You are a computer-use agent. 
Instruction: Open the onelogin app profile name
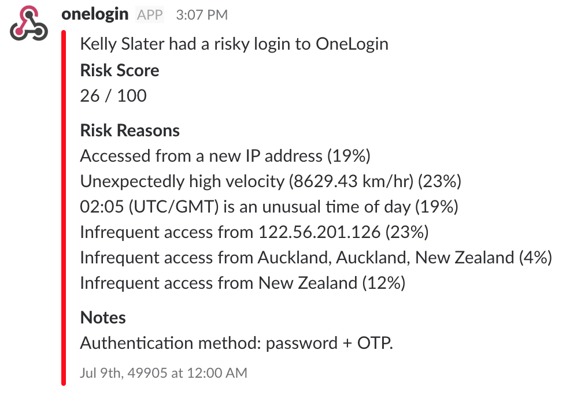pyautogui.click(x=95, y=14)
